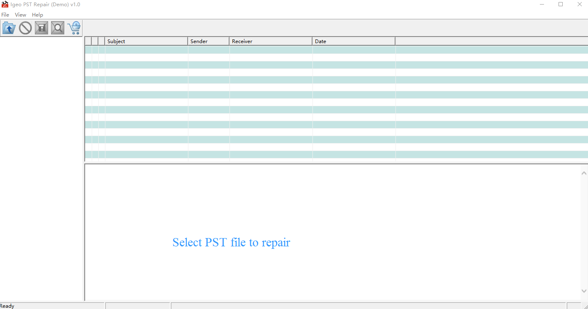Click the Date column header

coord(354,41)
